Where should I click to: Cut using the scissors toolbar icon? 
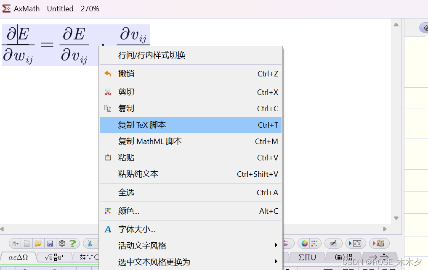click(x=90, y=243)
